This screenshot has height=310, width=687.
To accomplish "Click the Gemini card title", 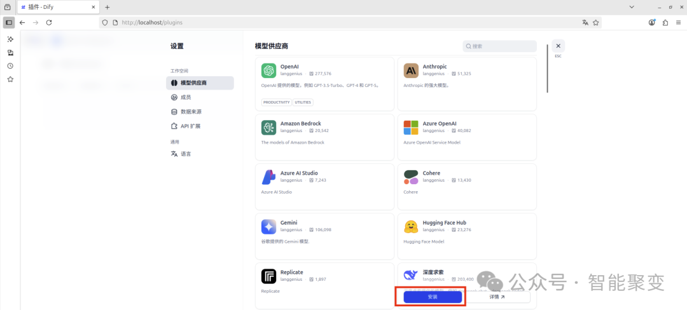I will point(289,222).
